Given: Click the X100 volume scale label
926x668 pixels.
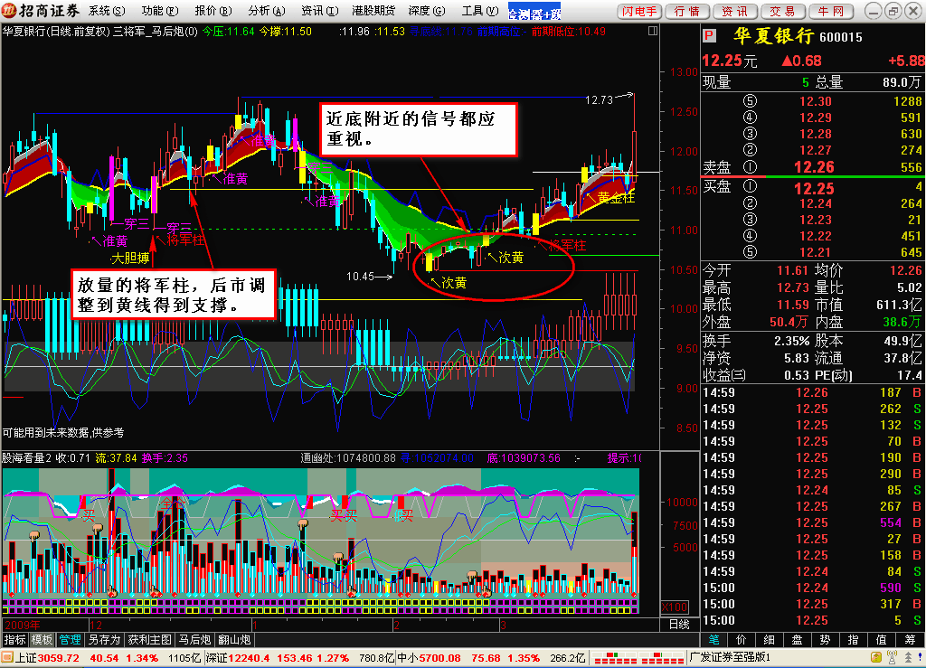Looking at the screenshot, I should [675, 607].
